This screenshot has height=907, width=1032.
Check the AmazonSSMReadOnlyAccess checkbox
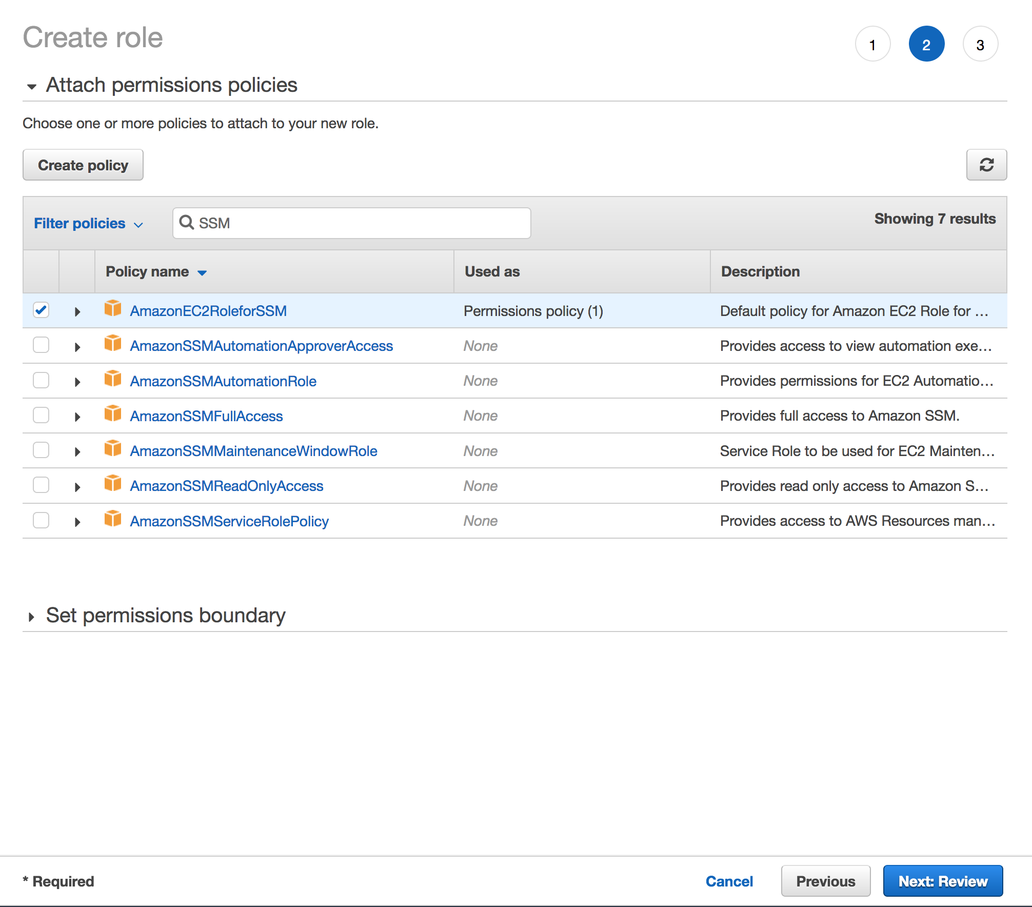(x=41, y=485)
